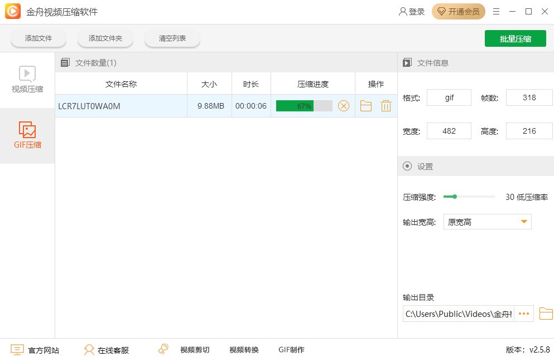Click the 设置 section icon
The height and width of the screenshot is (357, 554).
[407, 166]
